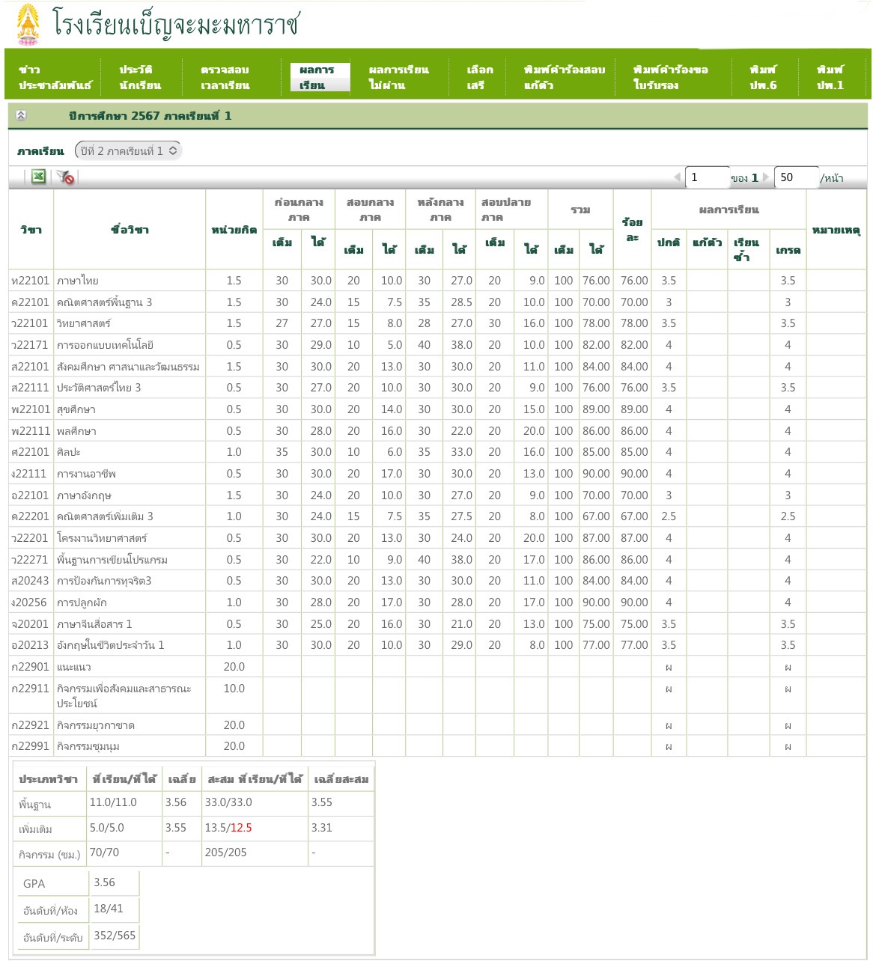Screen dimensions: 876x961
Task: Select the แนะแนว activity row
Action: coord(437,667)
